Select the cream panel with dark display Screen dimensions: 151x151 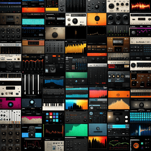click(10, 91)
